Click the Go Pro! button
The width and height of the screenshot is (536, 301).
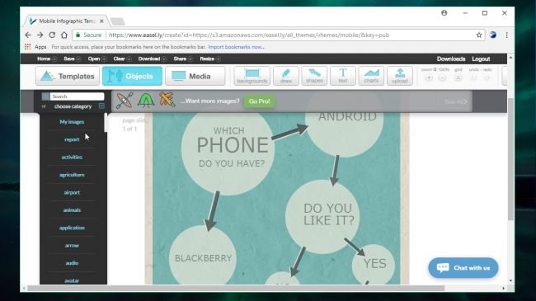coord(259,101)
